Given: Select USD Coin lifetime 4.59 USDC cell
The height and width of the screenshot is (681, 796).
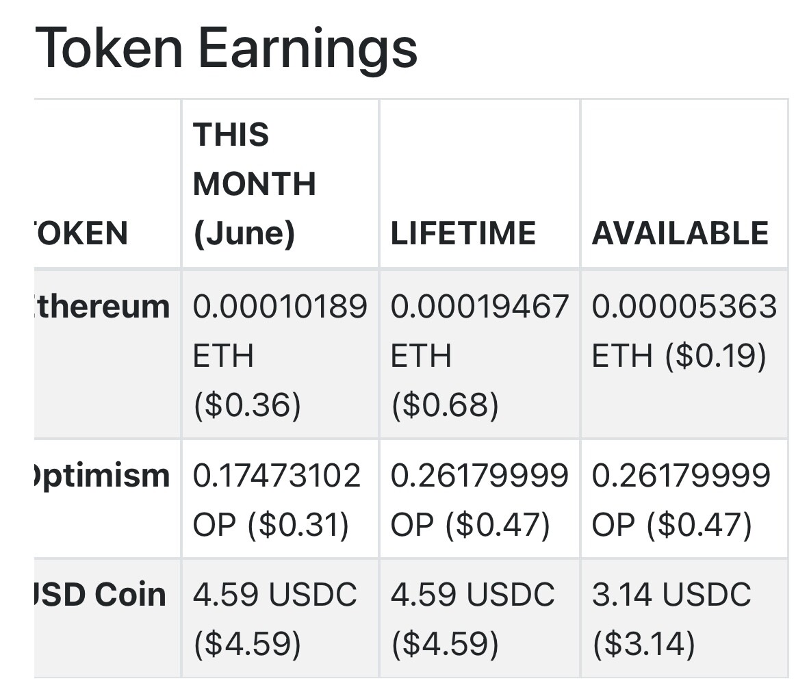Looking at the screenshot, I should (x=479, y=618).
